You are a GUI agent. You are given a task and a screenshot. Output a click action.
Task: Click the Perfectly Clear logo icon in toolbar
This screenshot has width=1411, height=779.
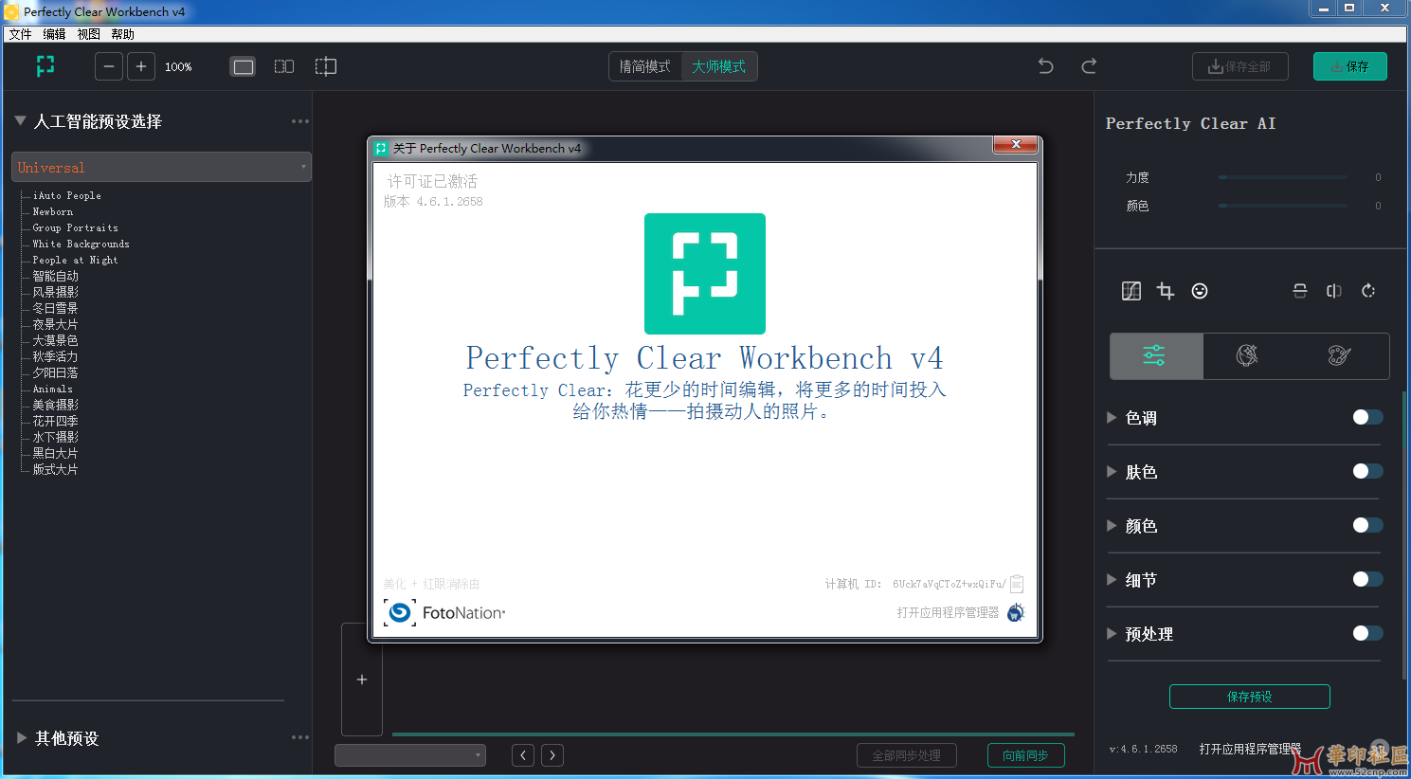tap(45, 66)
